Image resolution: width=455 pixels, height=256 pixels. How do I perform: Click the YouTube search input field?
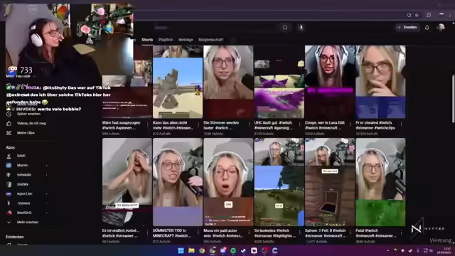tap(215, 28)
